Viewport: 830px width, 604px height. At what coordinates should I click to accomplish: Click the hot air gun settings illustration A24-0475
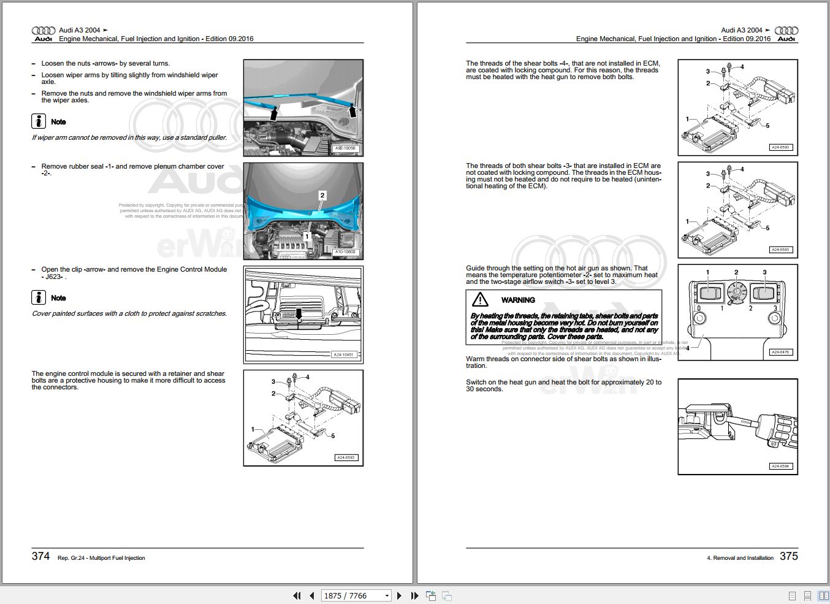(x=738, y=312)
